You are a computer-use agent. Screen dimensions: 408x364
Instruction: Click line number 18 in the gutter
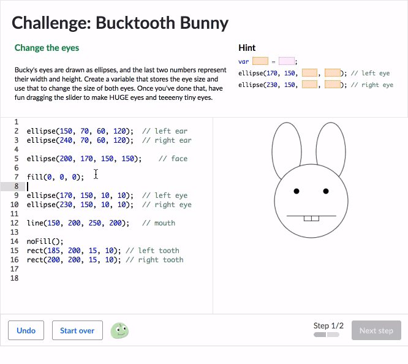coord(15,278)
